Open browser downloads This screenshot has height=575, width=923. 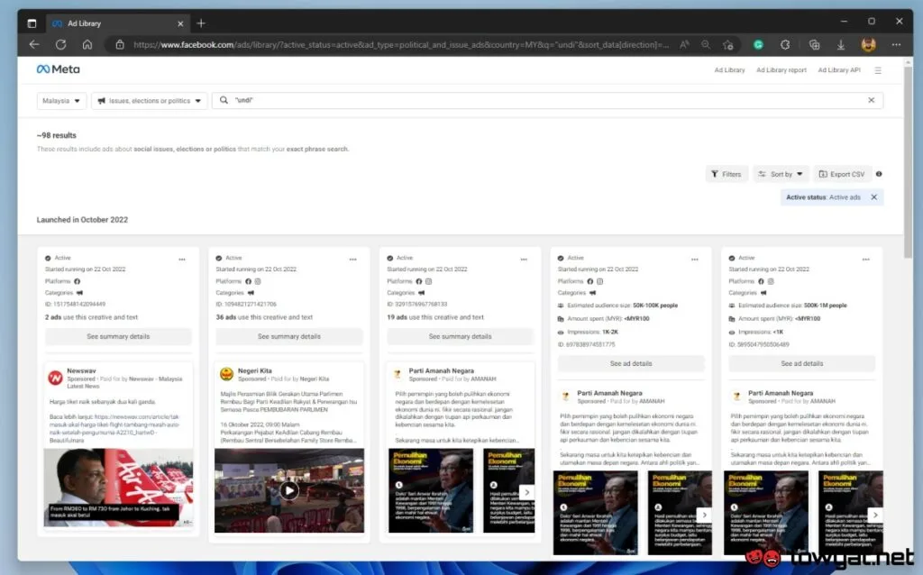(841, 45)
